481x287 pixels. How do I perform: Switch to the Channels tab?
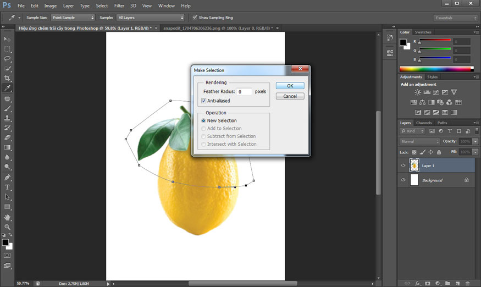coord(424,123)
